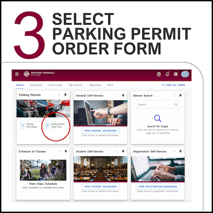Open options menu on Parking Permits card
This screenshot has height=213, width=213.
[x=59, y=95]
